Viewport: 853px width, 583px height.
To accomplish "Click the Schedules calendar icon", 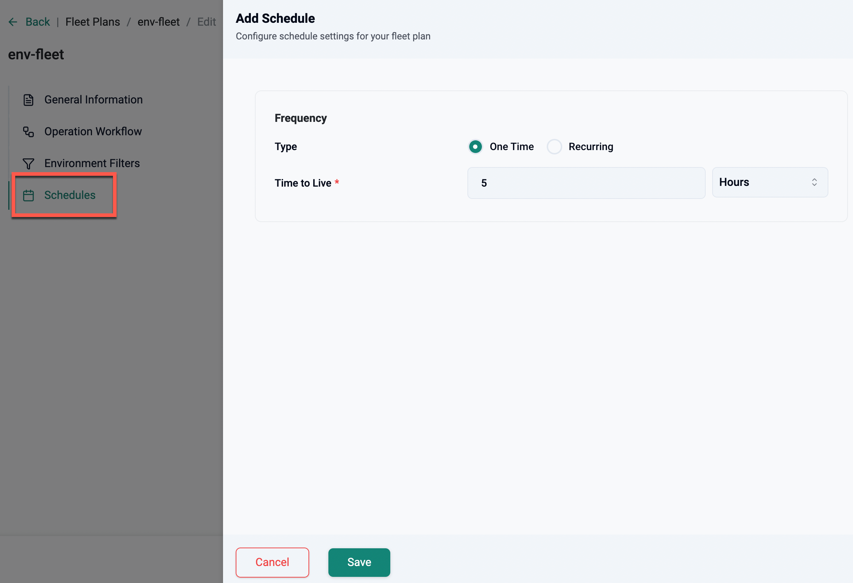I will click(28, 195).
